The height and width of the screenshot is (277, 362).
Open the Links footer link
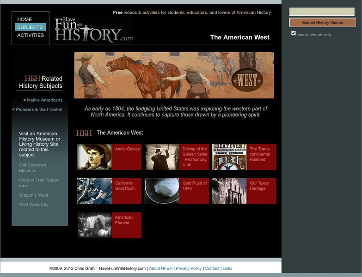point(227,269)
